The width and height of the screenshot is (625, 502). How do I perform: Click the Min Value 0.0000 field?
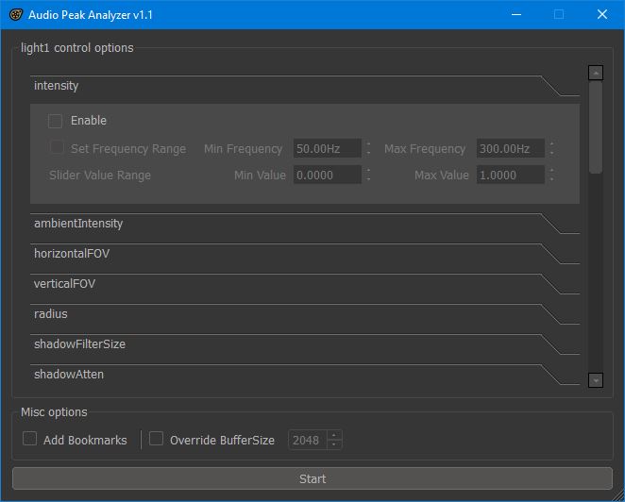326,176
